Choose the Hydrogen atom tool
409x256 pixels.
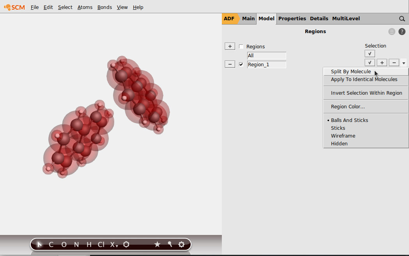89,245
